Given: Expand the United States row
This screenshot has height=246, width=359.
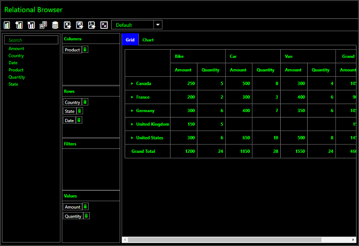Looking at the screenshot, I should [x=132, y=138].
